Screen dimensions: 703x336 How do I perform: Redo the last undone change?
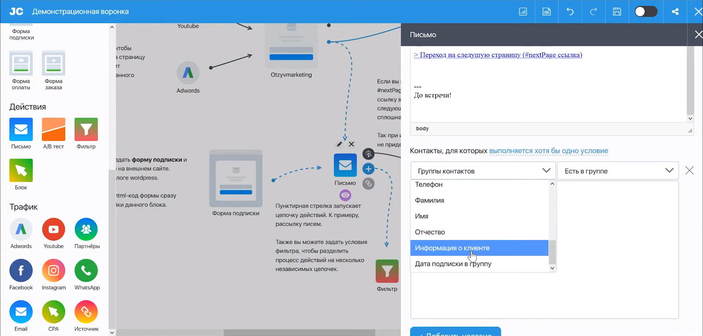(x=593, y=12)
